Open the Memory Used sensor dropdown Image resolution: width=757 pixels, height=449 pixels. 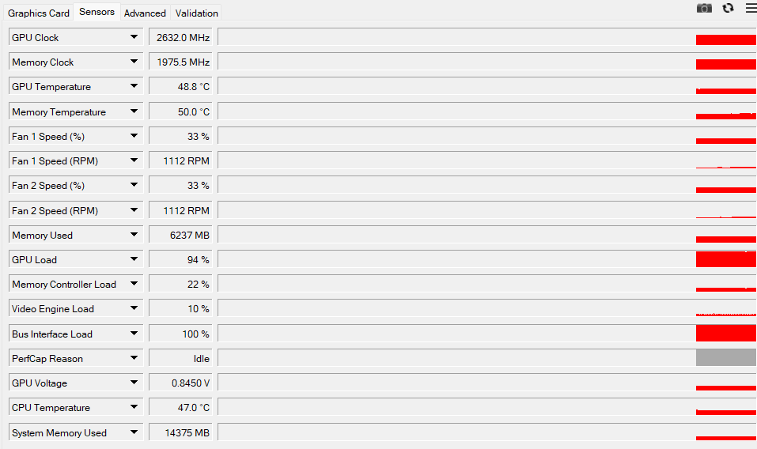click(134, 236)
